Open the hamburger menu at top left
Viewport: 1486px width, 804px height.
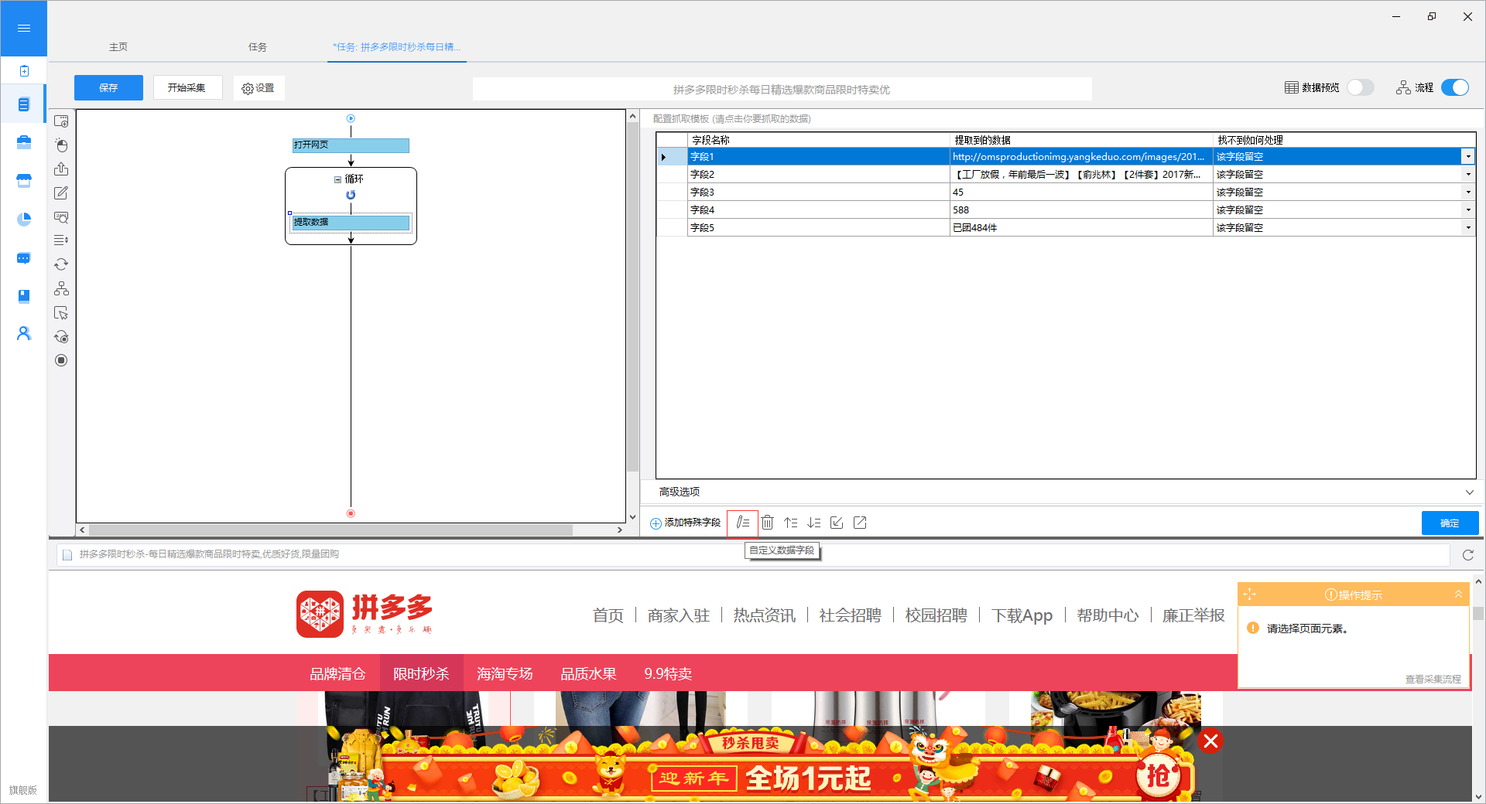tap(23, 29)
